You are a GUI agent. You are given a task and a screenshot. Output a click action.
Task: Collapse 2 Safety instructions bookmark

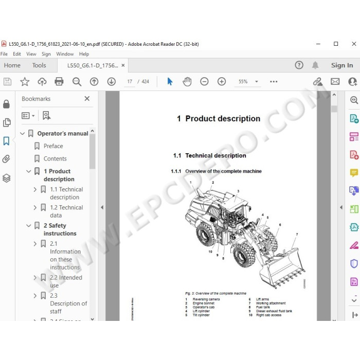tap(29, 225)
